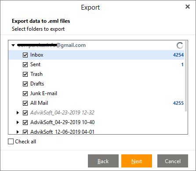Toggle AdvikSoft_04-29-2019 10-40 checkbox
This screenshot has height=171, width=196.
pyautogui.click(x=25, y=122)
